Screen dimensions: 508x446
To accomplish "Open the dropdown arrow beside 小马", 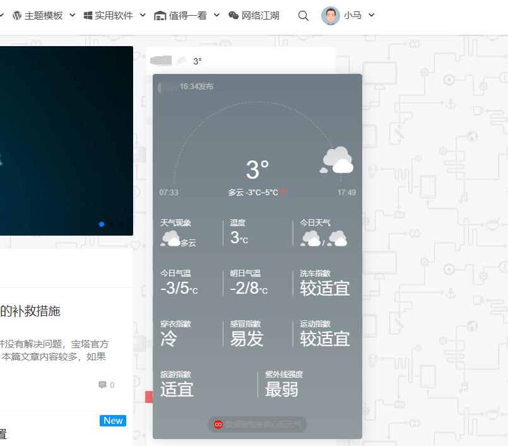I will coord(371,15).
